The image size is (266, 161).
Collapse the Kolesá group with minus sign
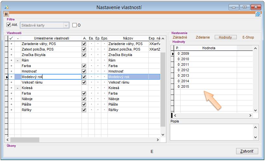click(18, 88)
